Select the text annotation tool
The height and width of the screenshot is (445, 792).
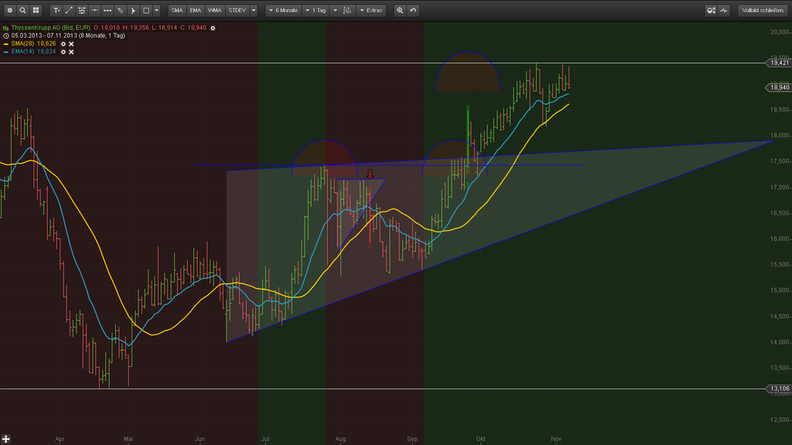(x=56, y=10)
